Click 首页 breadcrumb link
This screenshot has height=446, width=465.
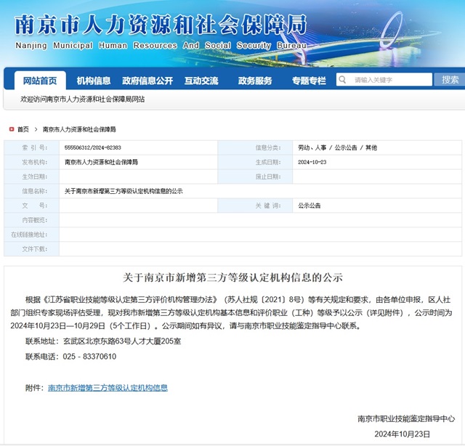[x=23, y=129]
